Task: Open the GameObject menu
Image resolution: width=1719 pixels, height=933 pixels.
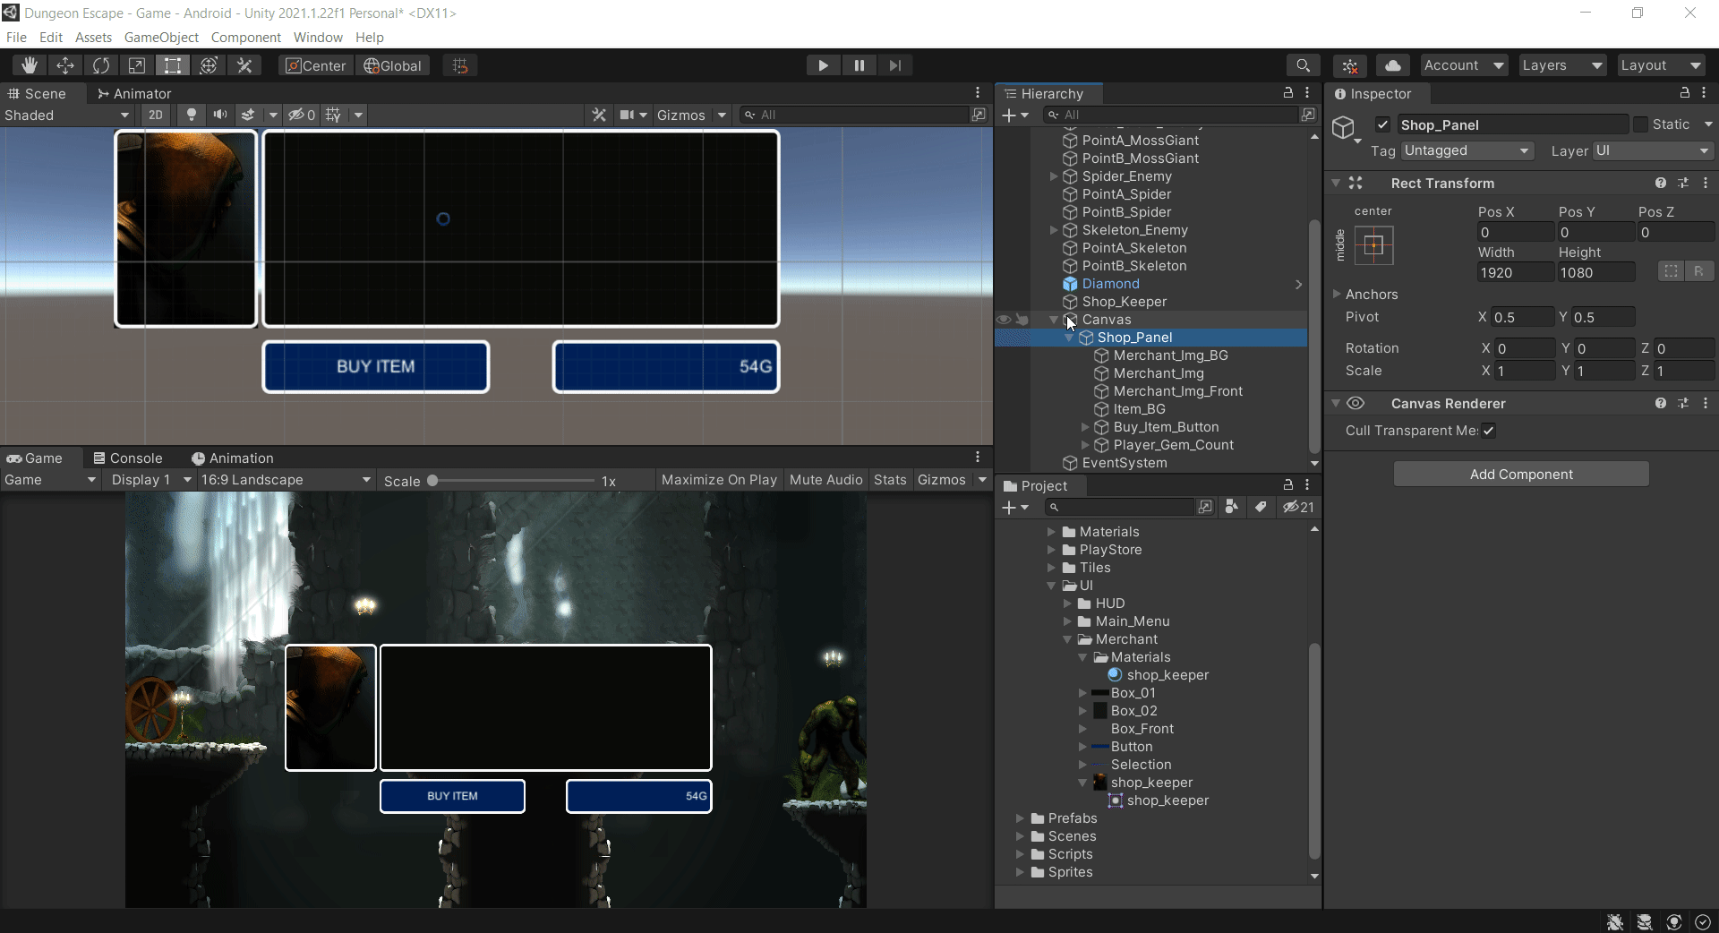Action: click(161, 37)
